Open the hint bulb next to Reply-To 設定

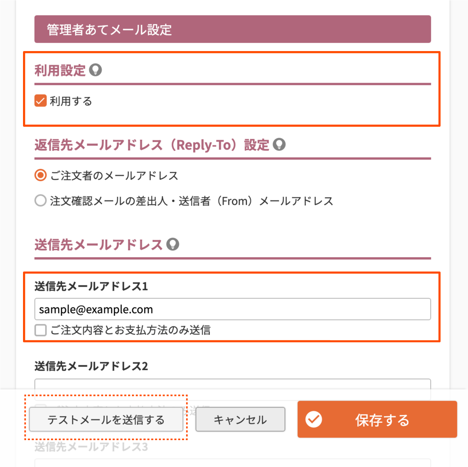(279, 144)
